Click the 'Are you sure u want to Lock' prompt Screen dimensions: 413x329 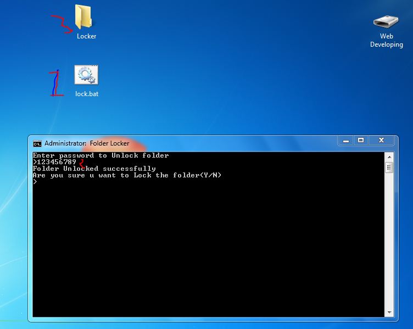click(x=127, y=175)
